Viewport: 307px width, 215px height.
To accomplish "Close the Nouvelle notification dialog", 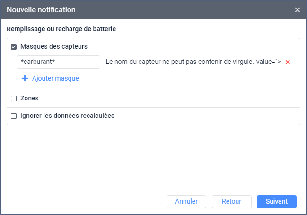I will (298, 10).
